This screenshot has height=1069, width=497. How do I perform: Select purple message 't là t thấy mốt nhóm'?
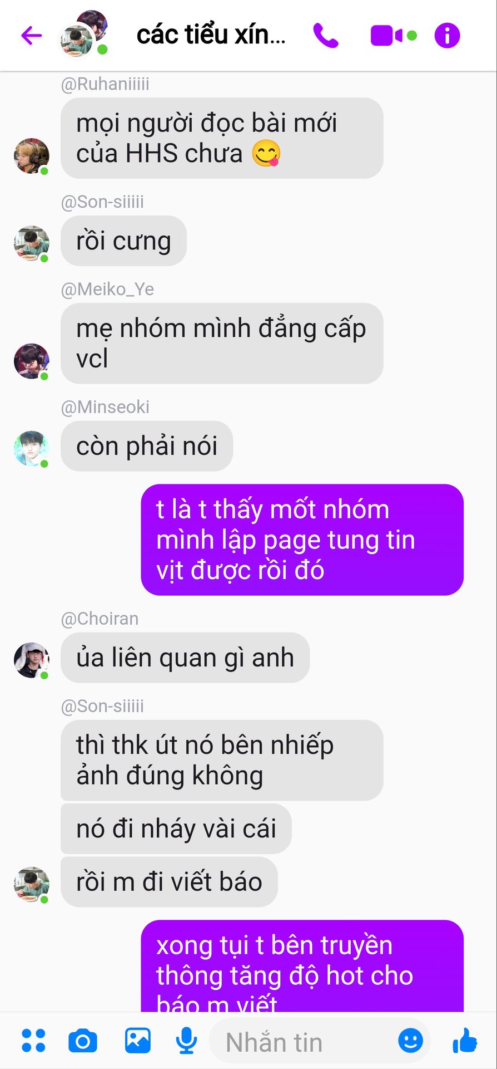pyautogui.click(x=302, y=540)
